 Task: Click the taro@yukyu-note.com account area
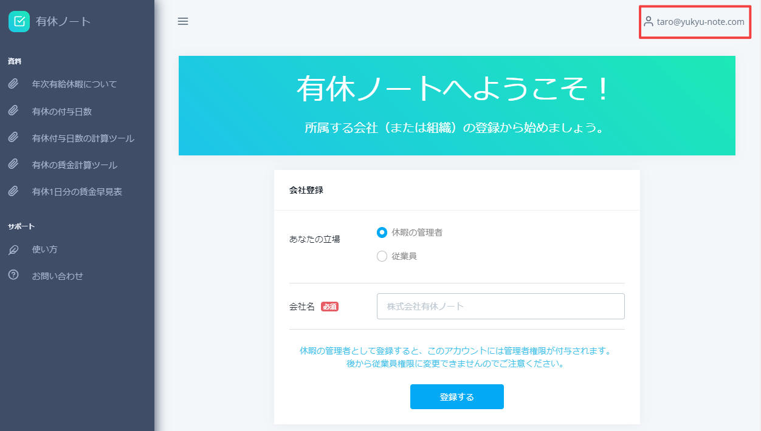coord(695,21)
